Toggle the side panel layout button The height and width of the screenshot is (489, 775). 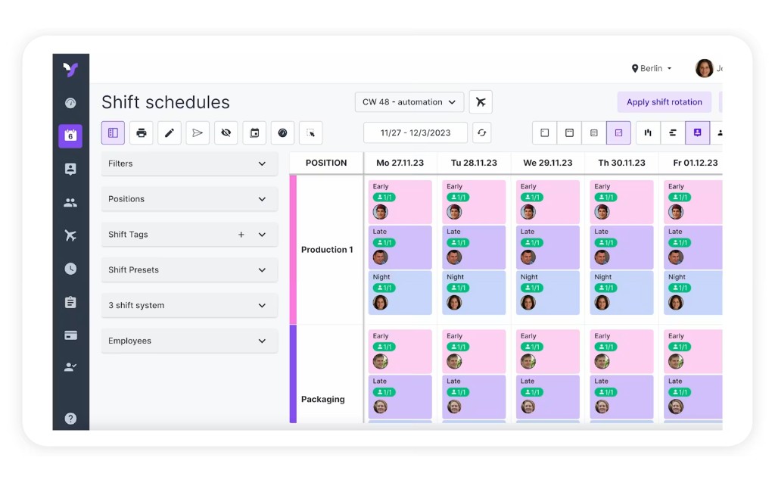pos(114,132)
